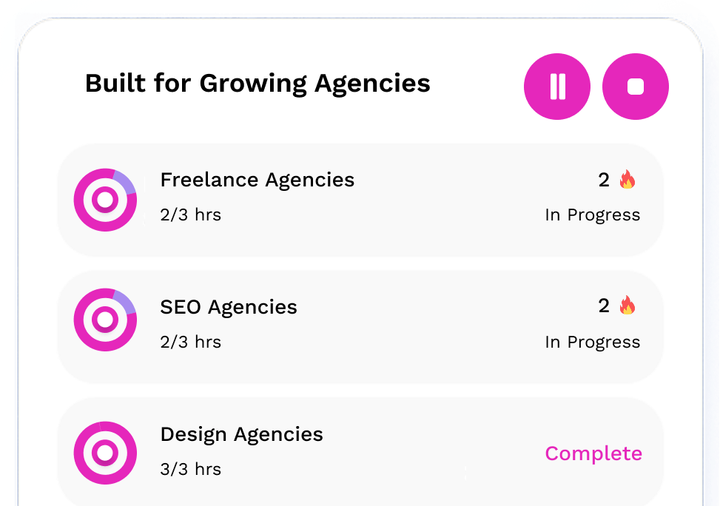Click the pink Complete status label
The height and width of the screenshot is (506, 720).
(593, 453)
